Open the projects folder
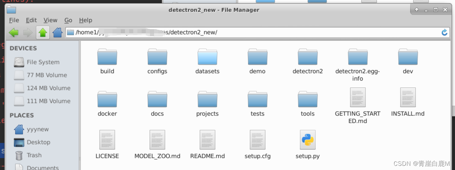455x170 pixels. pos(208,99)
